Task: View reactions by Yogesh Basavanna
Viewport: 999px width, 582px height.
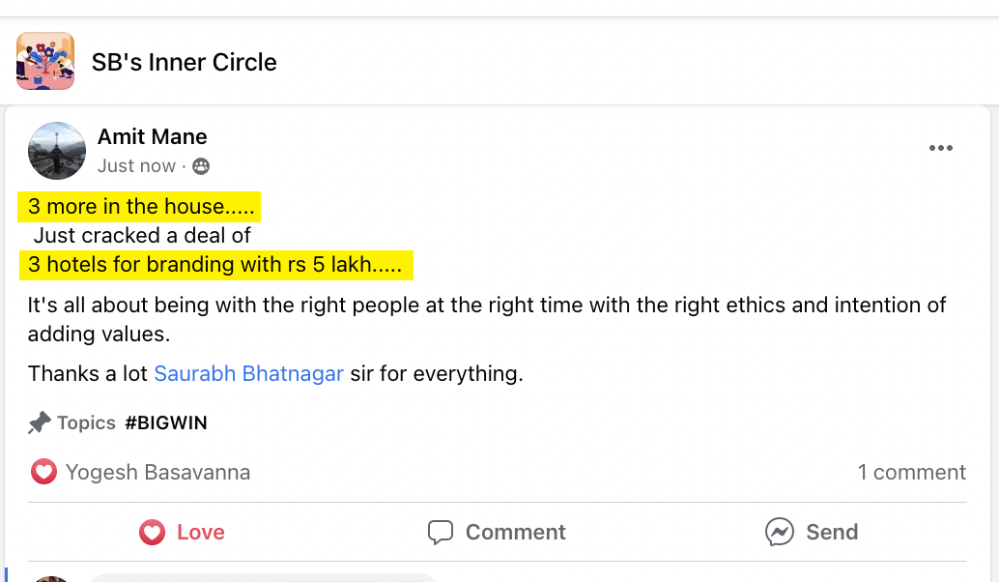Action: pyautogui.click(x=157, y=472)
